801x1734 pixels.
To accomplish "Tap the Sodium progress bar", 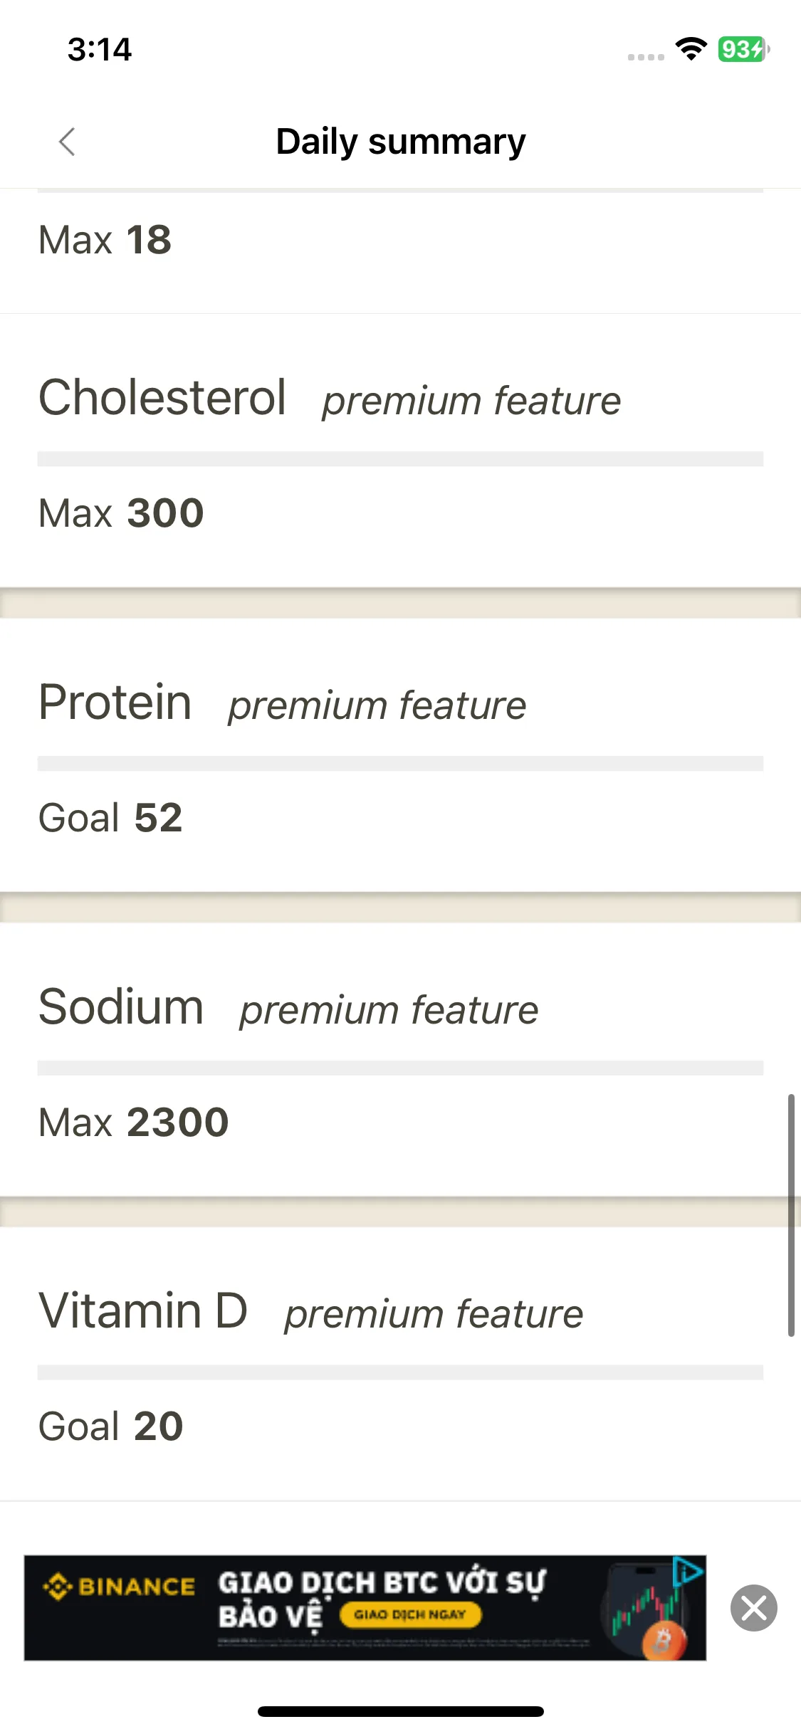I will pos(400,1068).
